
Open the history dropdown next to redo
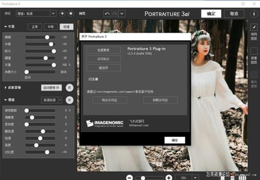122,14
